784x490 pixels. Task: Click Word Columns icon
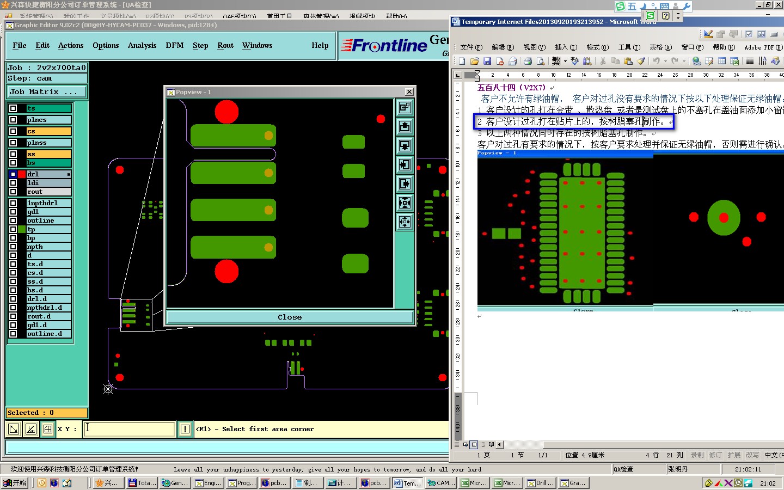750,61
